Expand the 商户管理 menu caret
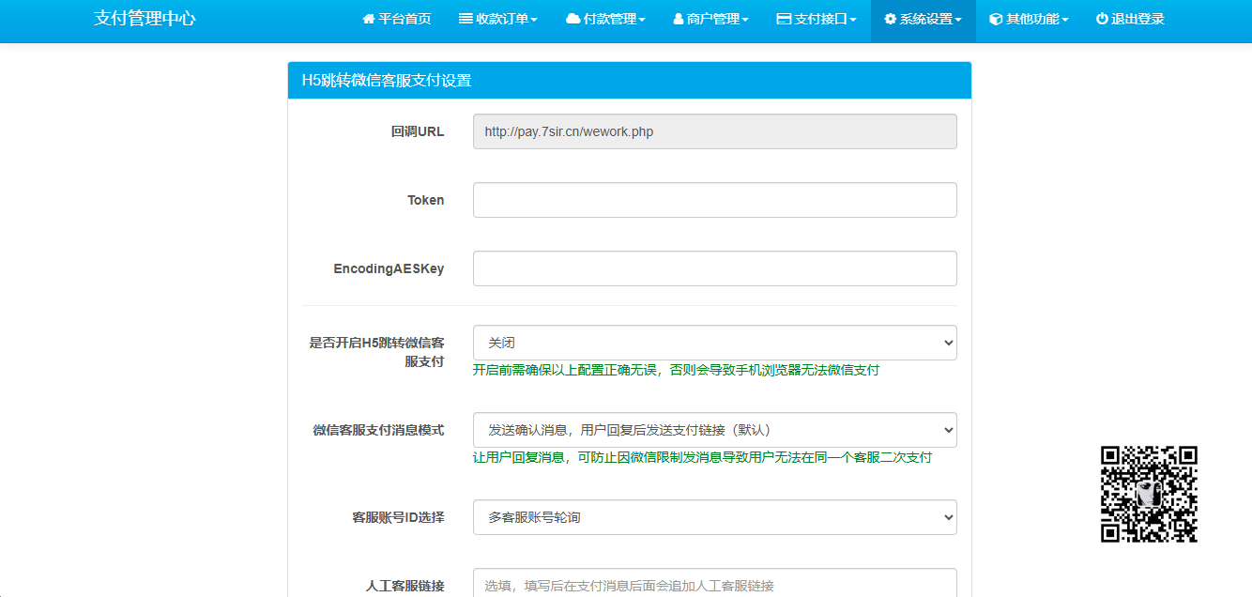1252x597 pixels. pyautogui.click(x=745, y=21)
